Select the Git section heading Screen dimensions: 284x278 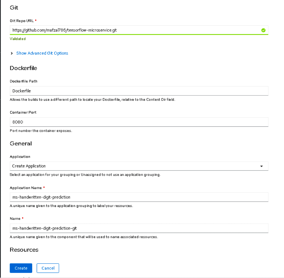(14, 8)
